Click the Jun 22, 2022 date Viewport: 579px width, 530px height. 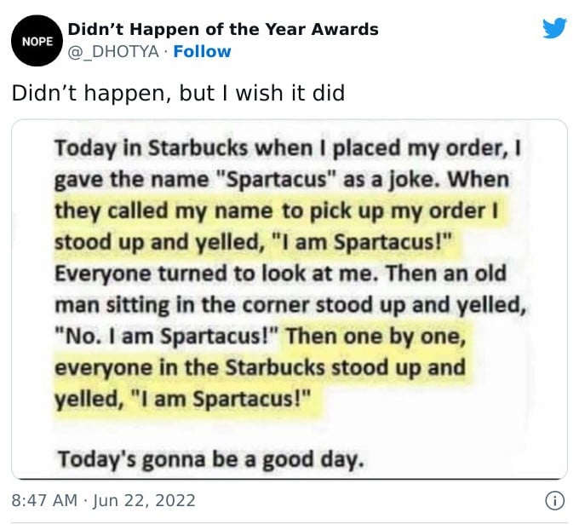[145, 501]
